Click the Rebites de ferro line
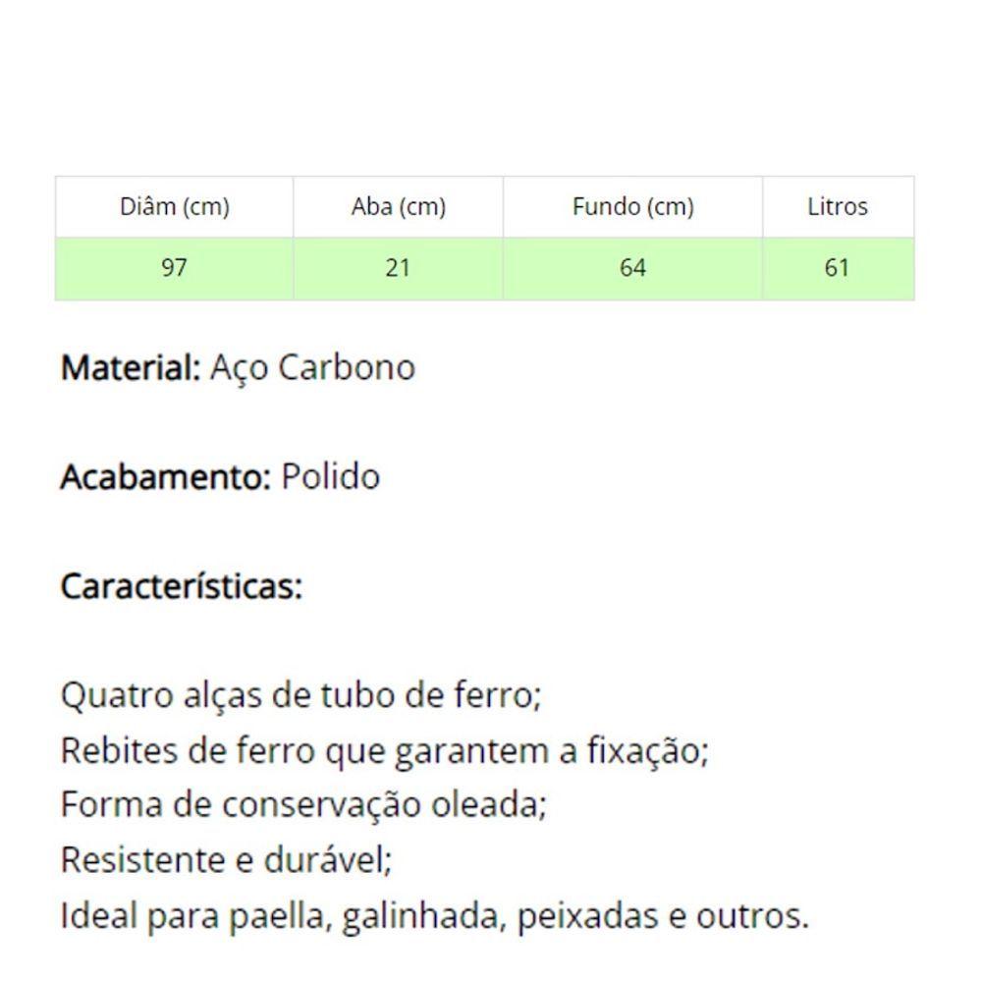The height and width of the screenshot is (982, 982). [x=385, y=751]
